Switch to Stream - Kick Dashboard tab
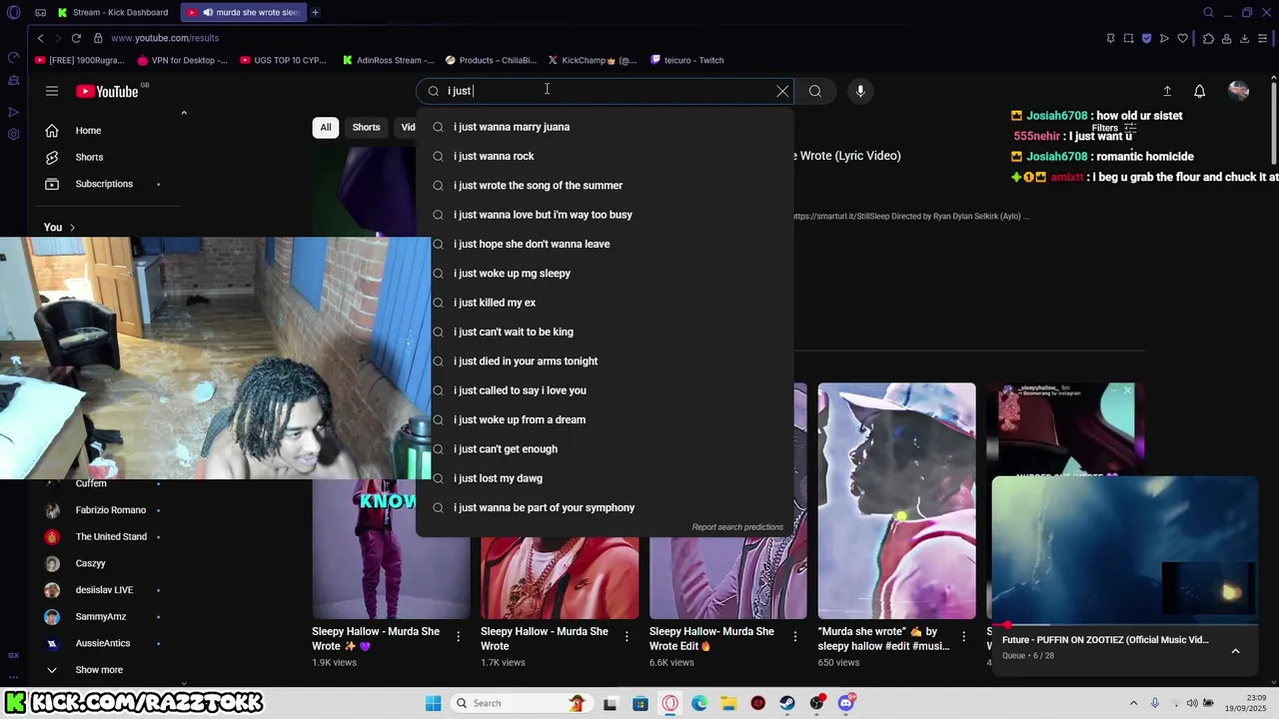The height and width of the screenshot is (719, 1279). click(113, 13)
